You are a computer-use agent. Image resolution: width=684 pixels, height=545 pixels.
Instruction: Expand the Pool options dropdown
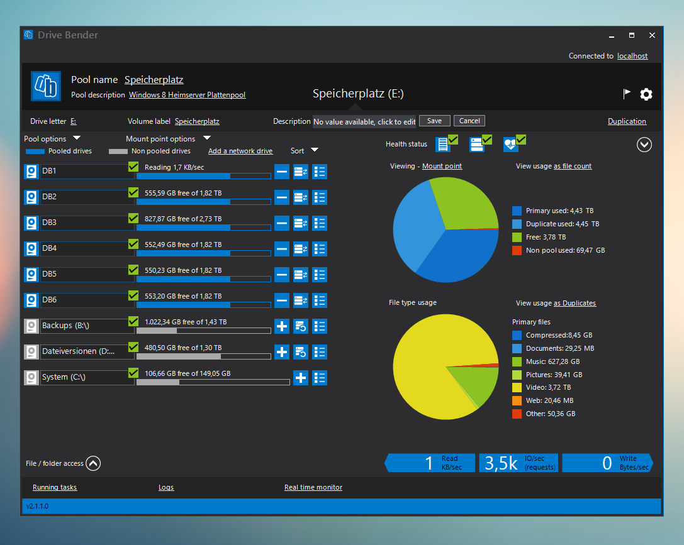tap(77, 138)
